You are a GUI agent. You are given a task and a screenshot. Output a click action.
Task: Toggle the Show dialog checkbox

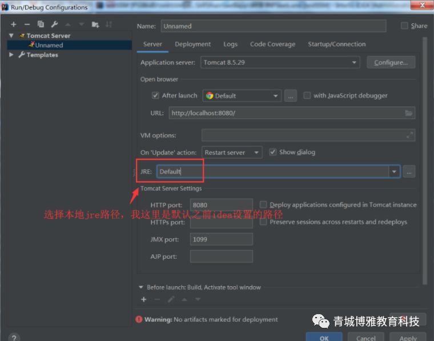[x=272, y=152]
